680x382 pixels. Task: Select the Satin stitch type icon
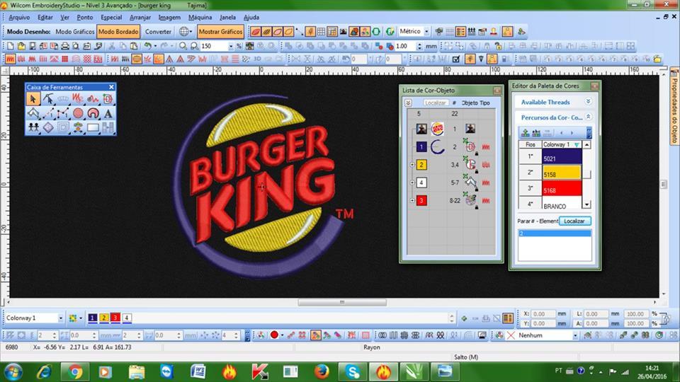(11, 59)
